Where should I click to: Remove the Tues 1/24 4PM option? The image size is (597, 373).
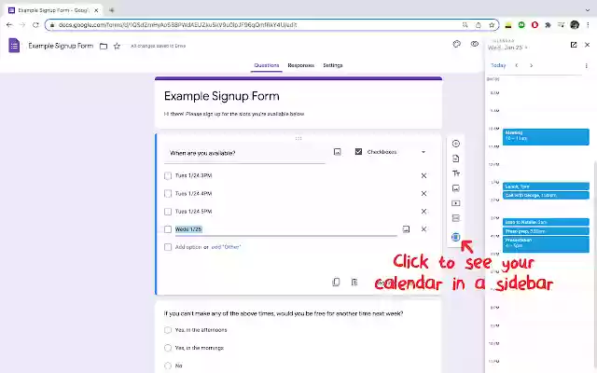(x=423, y=193)
